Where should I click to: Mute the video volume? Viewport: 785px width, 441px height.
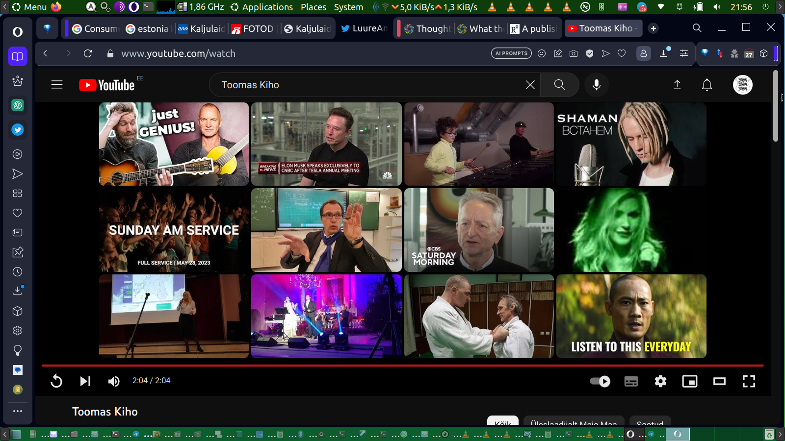(114, 381)
